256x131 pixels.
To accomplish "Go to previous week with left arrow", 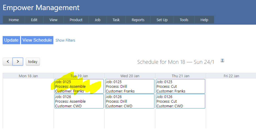I will (x=8, y=62).
